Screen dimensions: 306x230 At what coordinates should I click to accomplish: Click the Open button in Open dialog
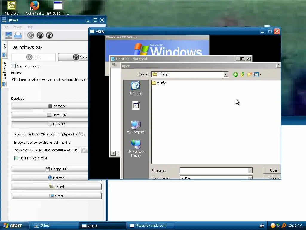click(x=272, y=170)
